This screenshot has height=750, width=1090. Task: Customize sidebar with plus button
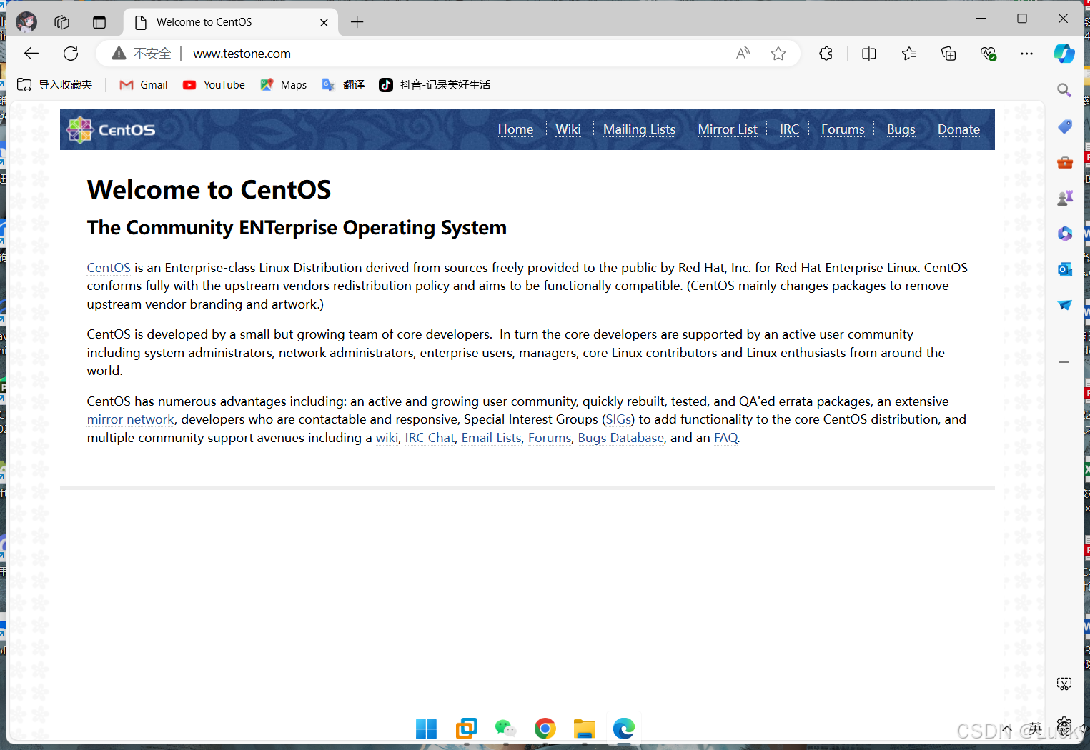pos(1064,363)
